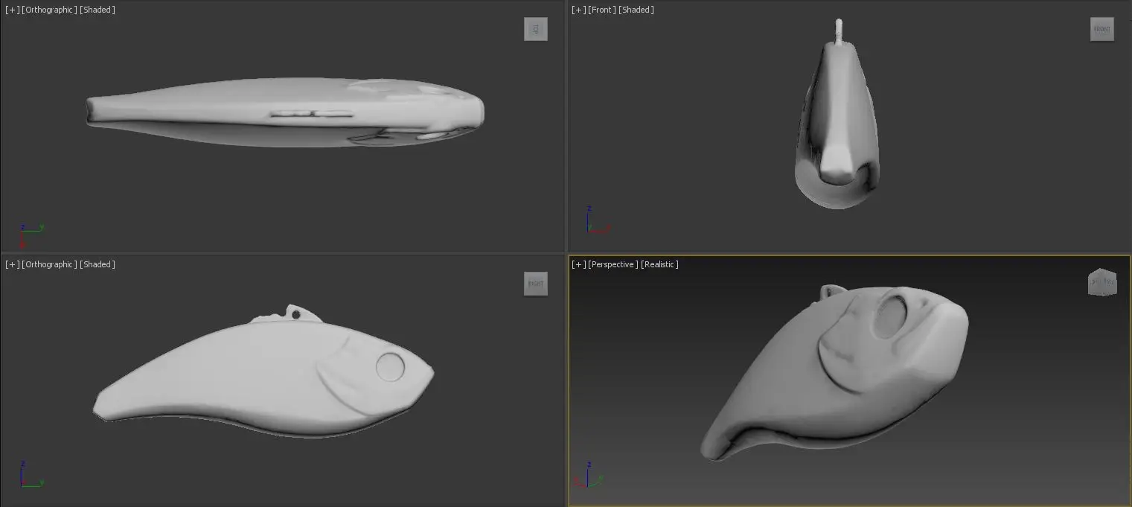The height and width of the screenshot is (507, 1132).
Task: Click the lure's round eye in side-profile viewport
Action: [390, 367]
